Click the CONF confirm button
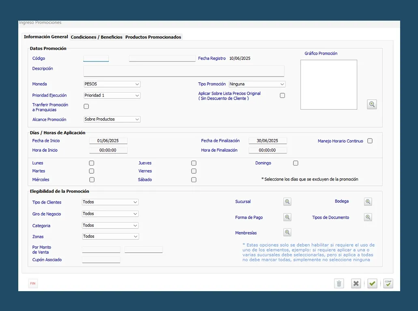The image size is (418, 311). click(388, 283)
